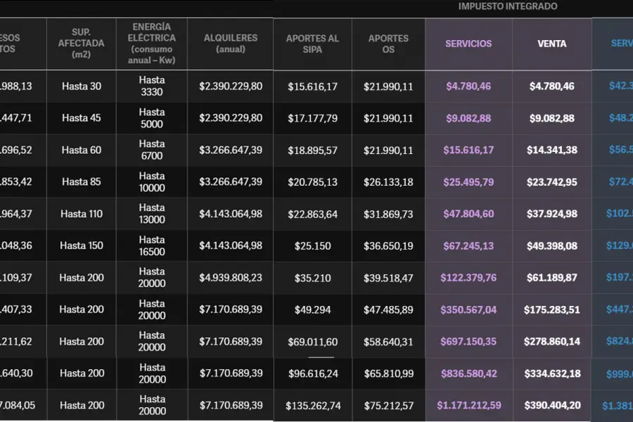The width and height of the screenshot is (633, 422).
Task: Click the Hasta 110 surface cell
Action: pos(82,214)
